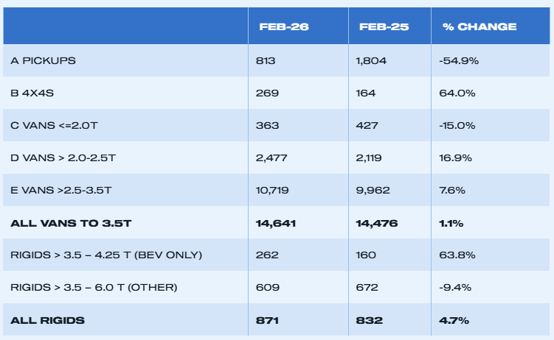Select the RIGIDS BEV ONLY row label
Viewport: 554px width, 340px height.
tap(106, 255)
